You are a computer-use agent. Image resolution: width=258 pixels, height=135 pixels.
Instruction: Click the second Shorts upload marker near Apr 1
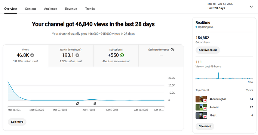point(95,104)
